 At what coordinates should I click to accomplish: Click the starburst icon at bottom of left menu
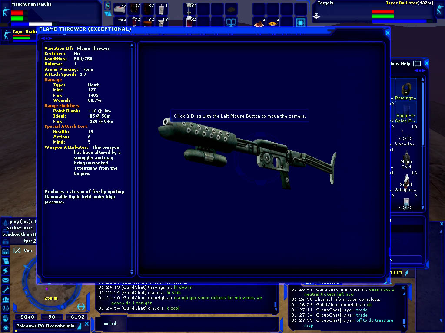tap(6, 328)
